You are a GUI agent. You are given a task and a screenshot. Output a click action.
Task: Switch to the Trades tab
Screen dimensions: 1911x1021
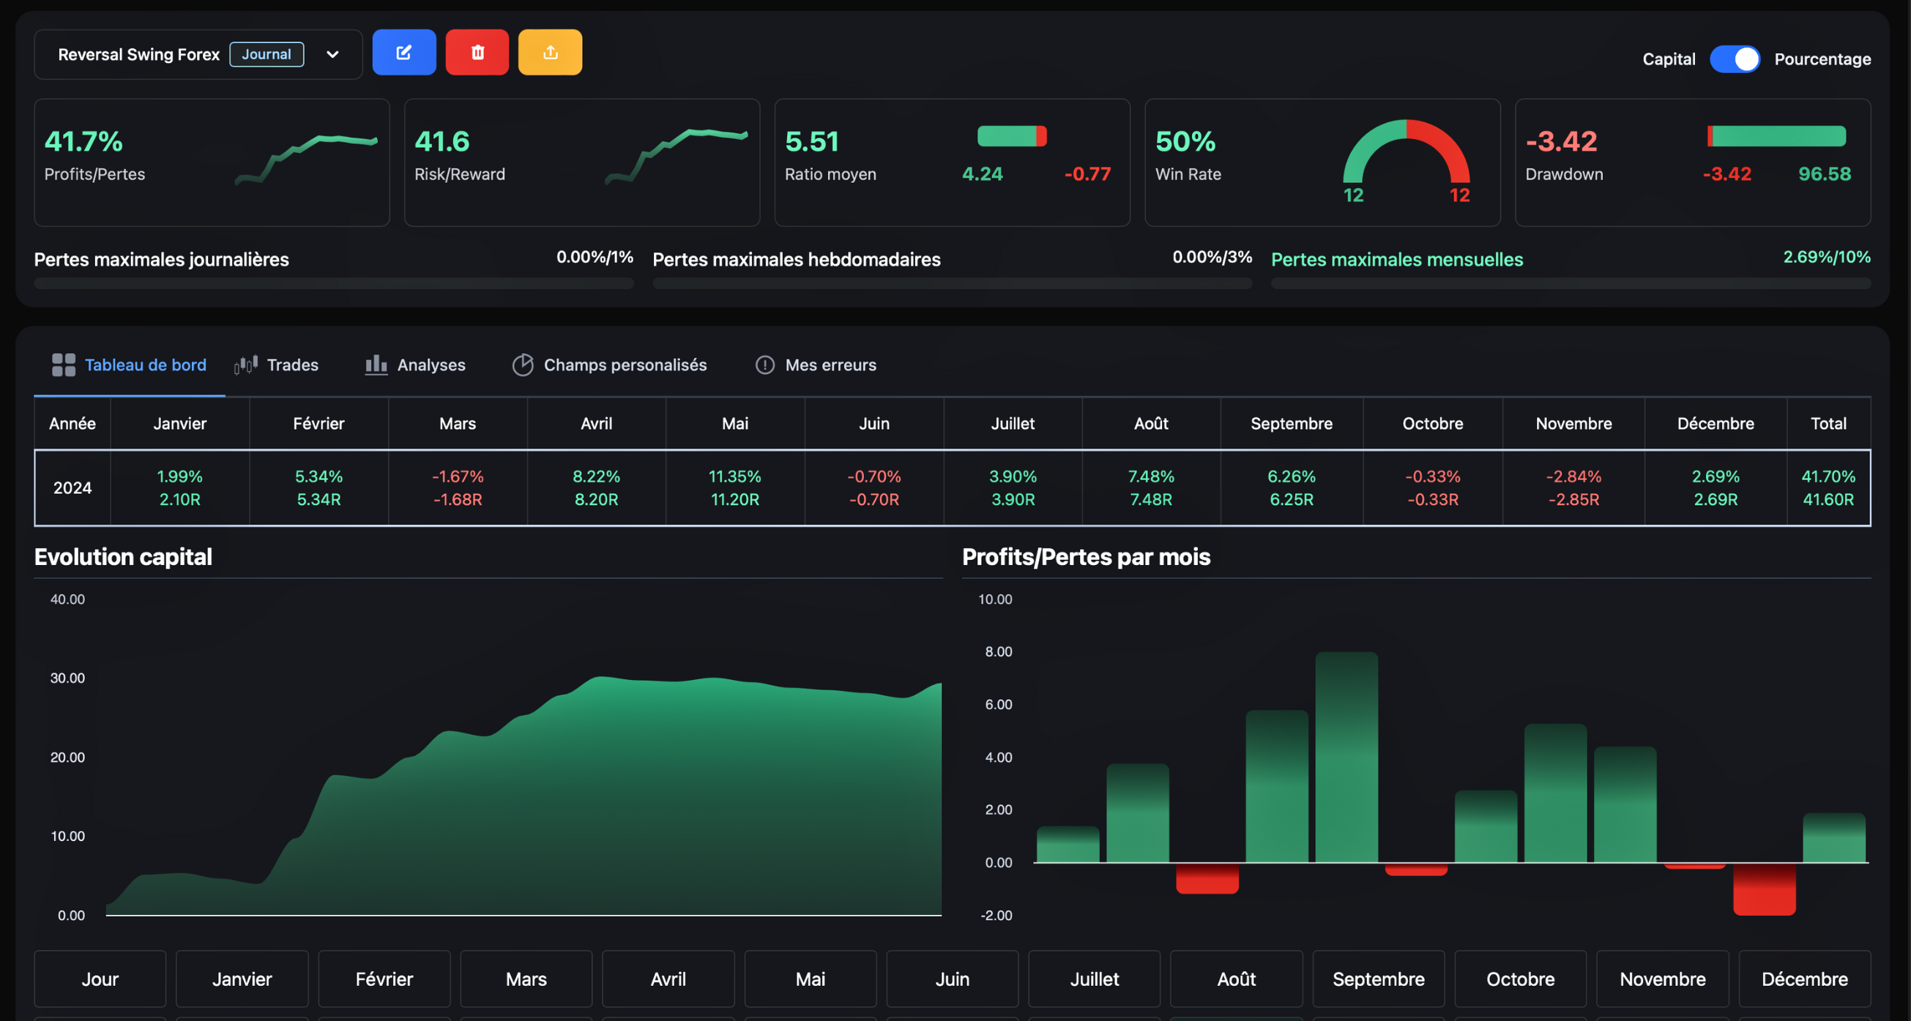tap(292, 364)
